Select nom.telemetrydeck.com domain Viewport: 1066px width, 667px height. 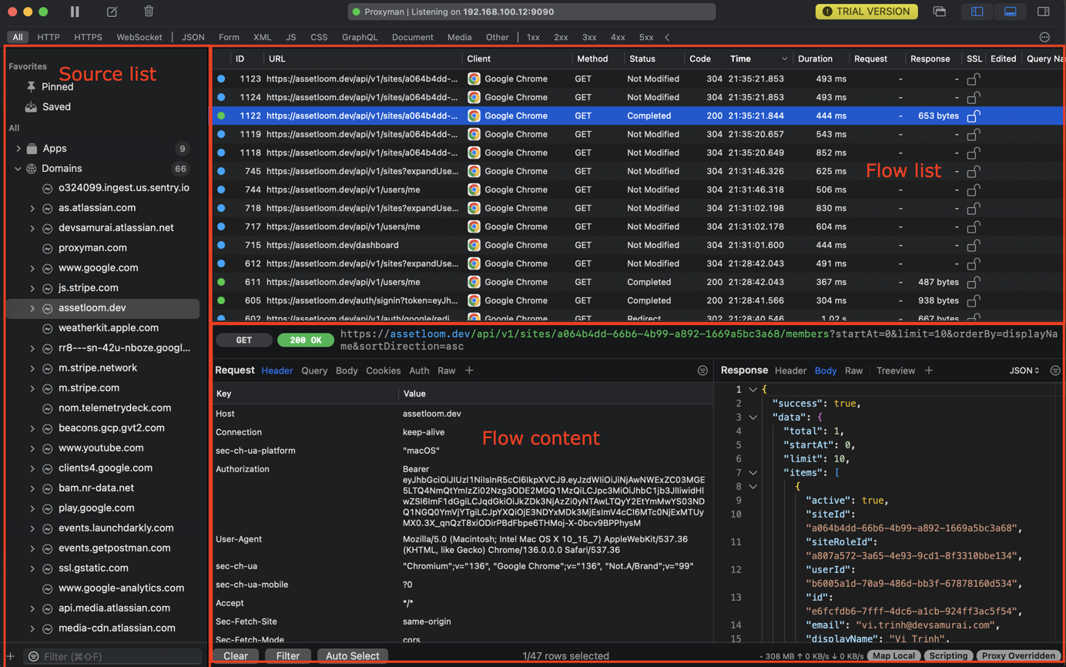click(115, 408)
